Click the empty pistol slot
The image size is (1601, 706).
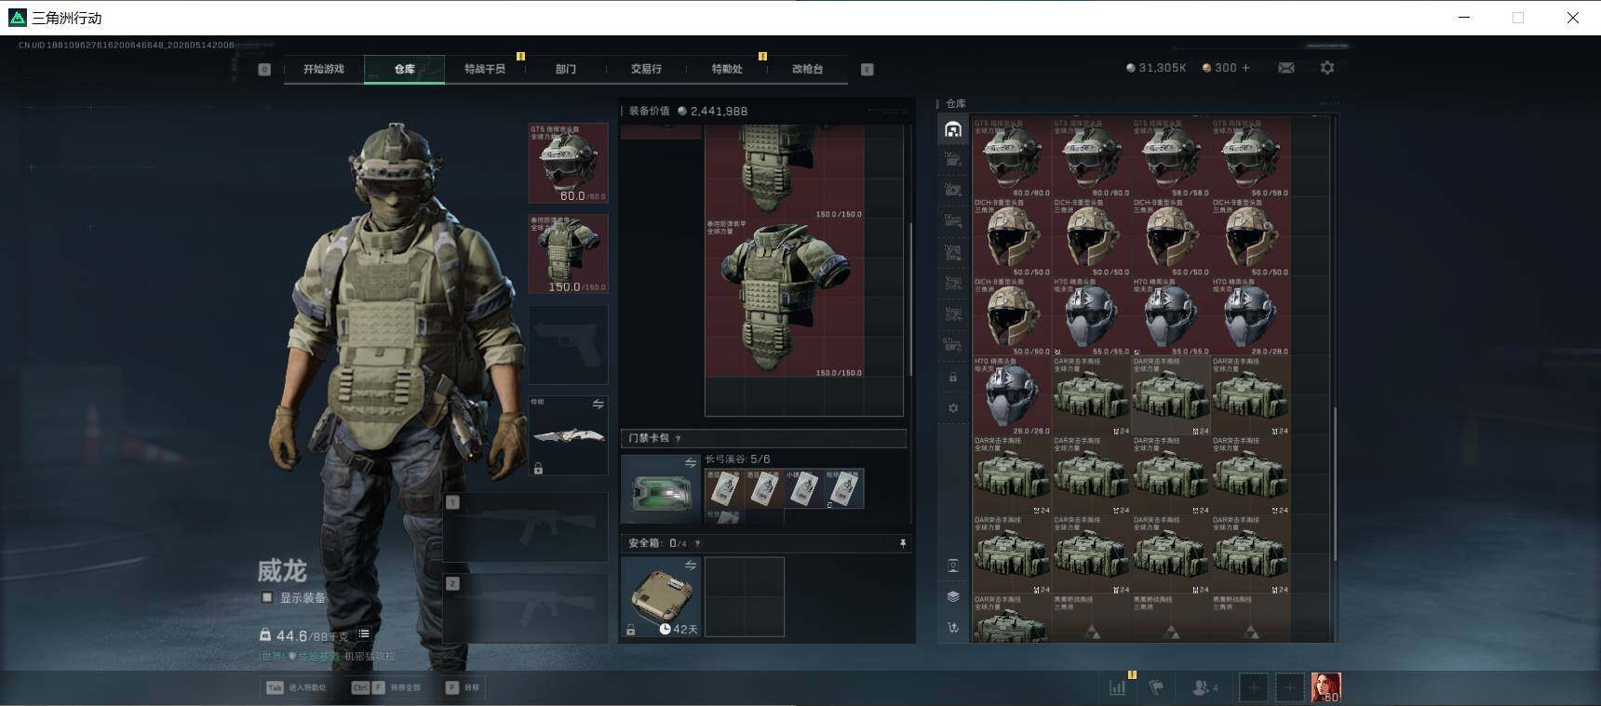[x=568, y=344]
